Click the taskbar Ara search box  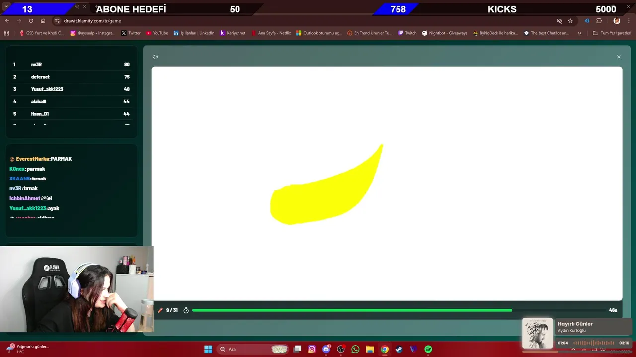[x=253, y=349]
